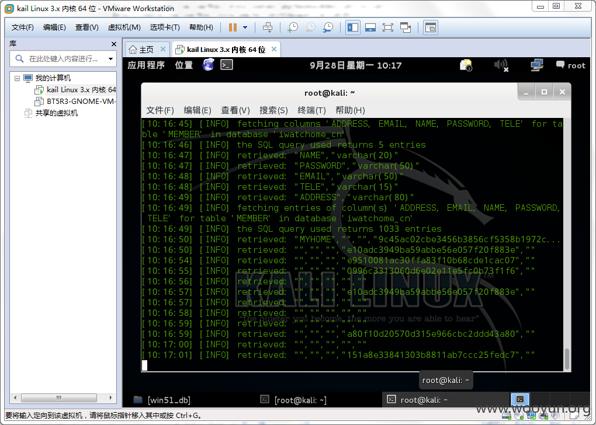Click the library horizontal scrollbar thumb

point(59,398)
